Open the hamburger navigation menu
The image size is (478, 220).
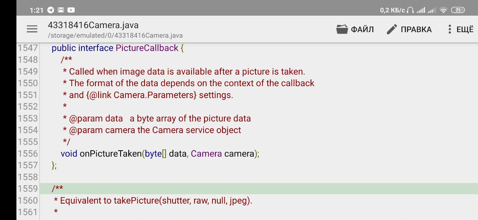[32, 29]
